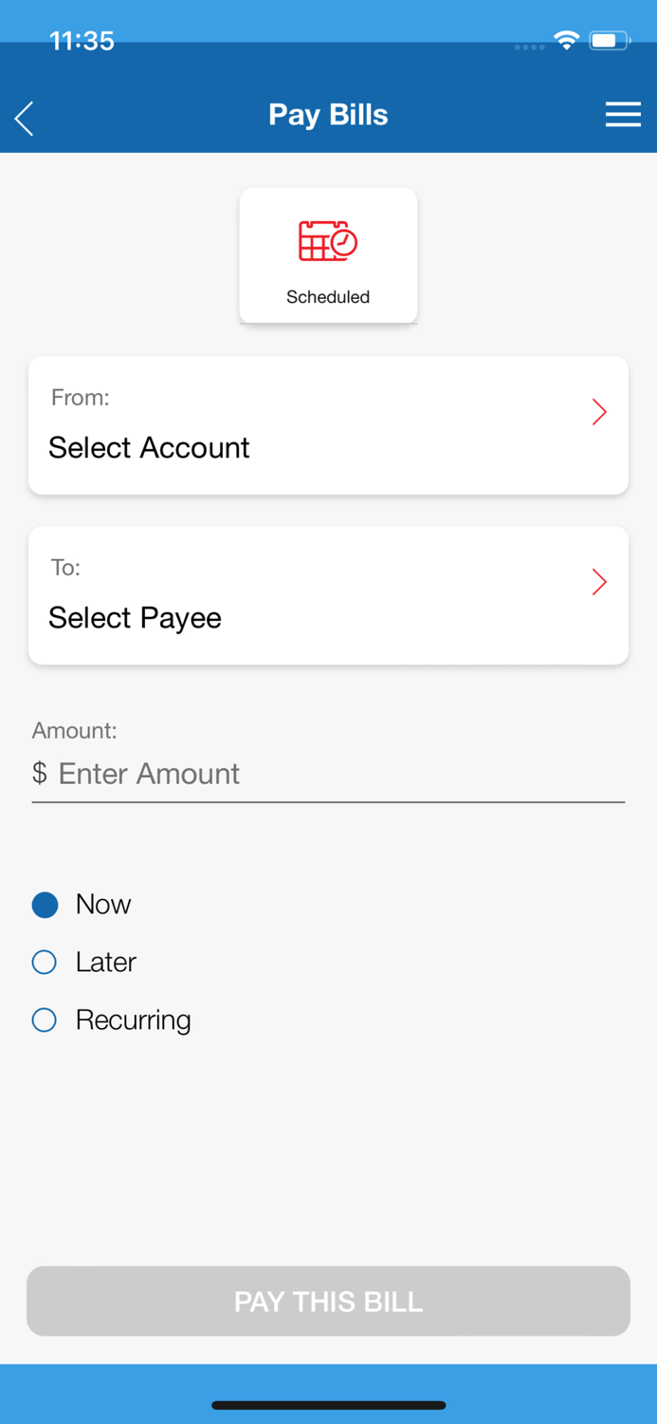Tap the Pay Bills title in the header
Image resolution: width=657 pixels, height=1424 pixels.
tap(328, 114)
